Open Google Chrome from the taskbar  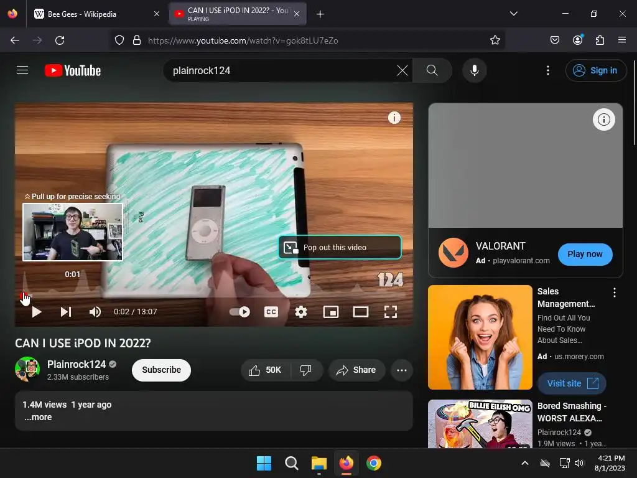click(374, 463)
